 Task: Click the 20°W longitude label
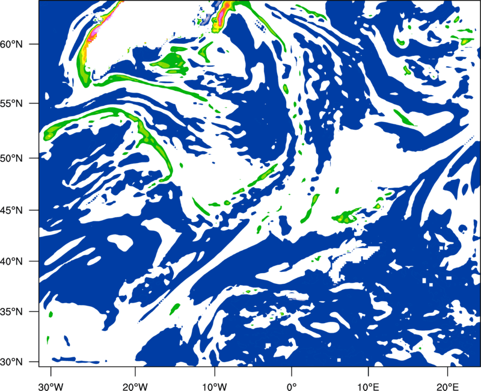[x=135, y=386]
